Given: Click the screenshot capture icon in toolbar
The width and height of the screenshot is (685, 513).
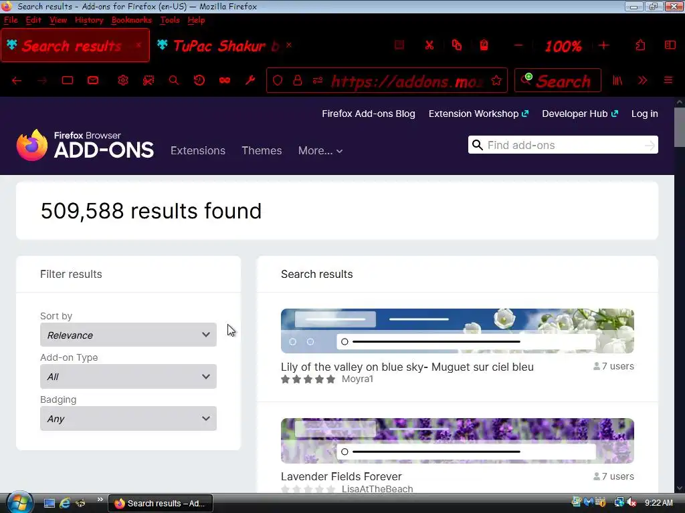Looking at the screenshot, I should (x=149, y=80).
